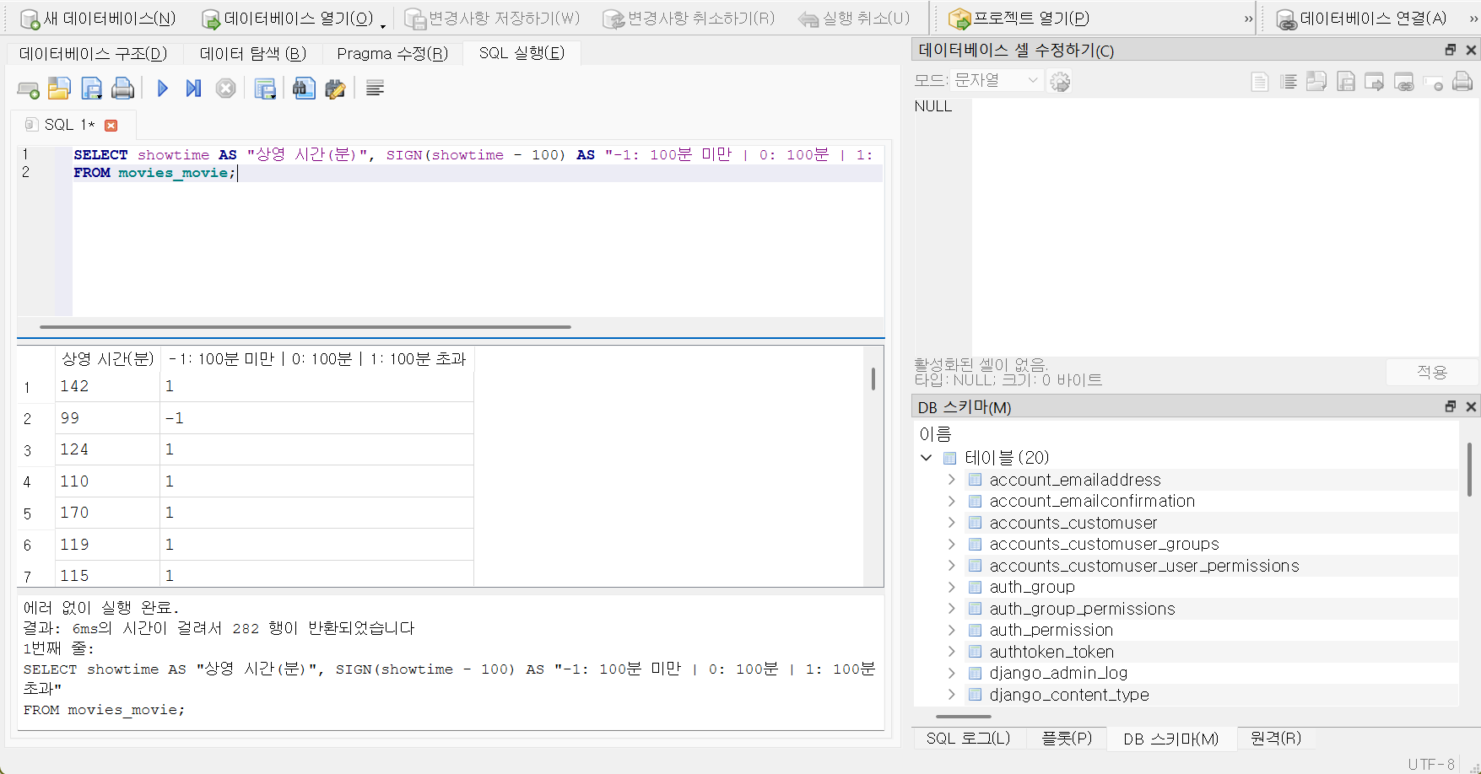Float the DB schema dock panel

pos(1451,406)
